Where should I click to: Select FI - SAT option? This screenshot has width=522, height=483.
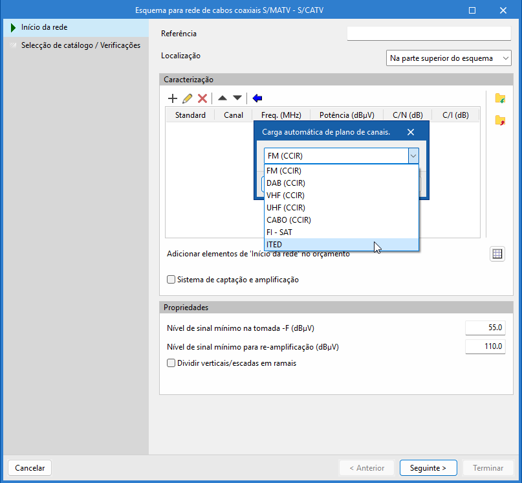(342, 232)
